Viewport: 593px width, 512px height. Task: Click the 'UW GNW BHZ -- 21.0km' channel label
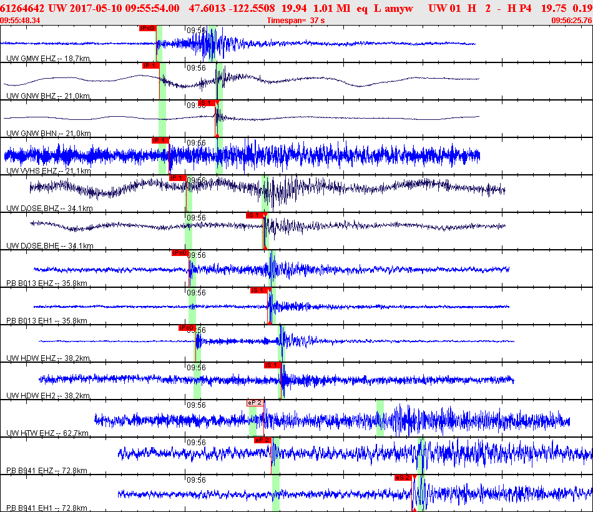coord(48,96)
